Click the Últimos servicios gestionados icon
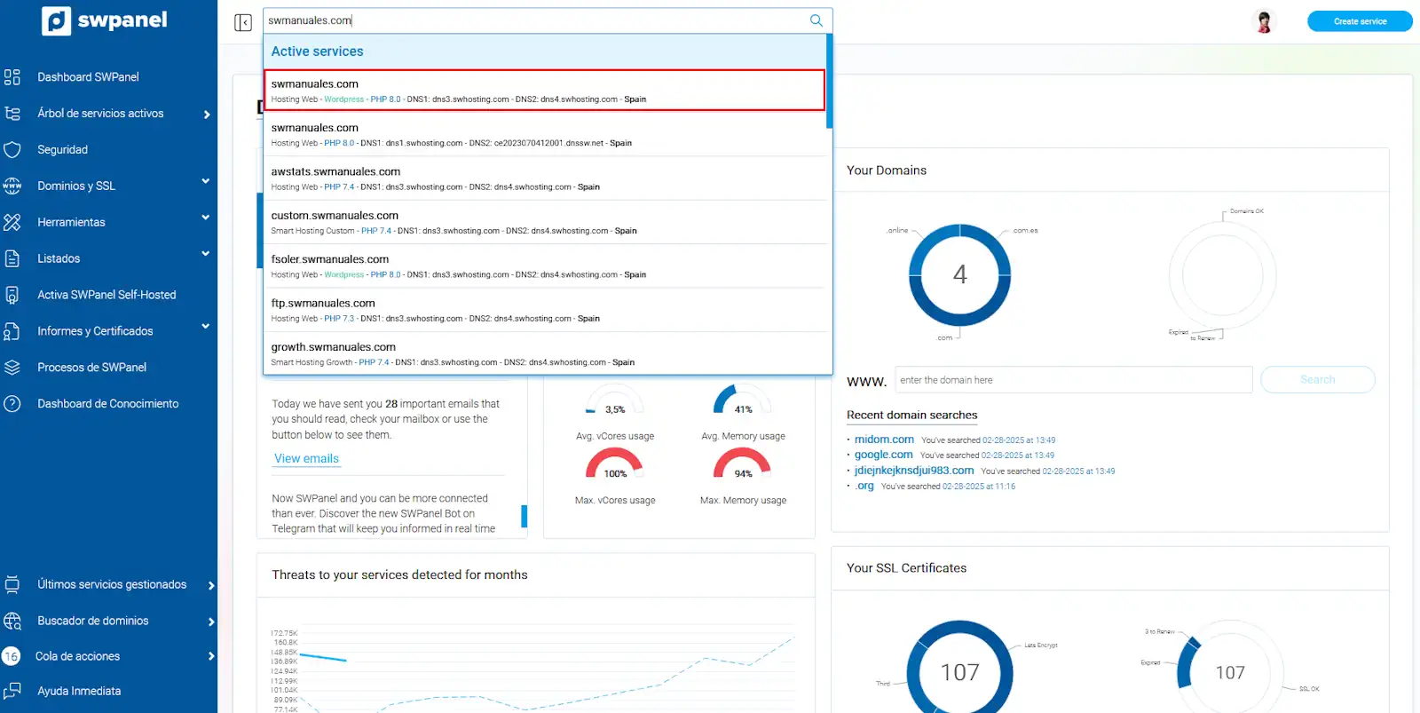Screen dimensions: 1420x713 (12, 584)
